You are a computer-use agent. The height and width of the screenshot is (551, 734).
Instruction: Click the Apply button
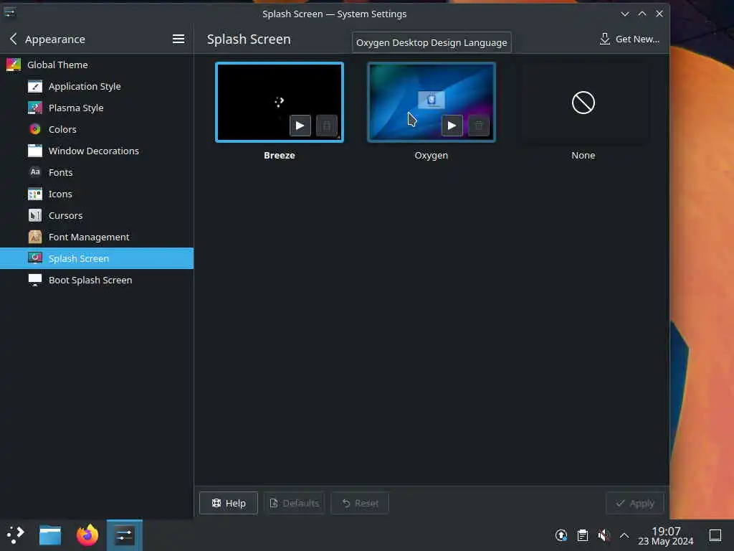coord(635,503)
